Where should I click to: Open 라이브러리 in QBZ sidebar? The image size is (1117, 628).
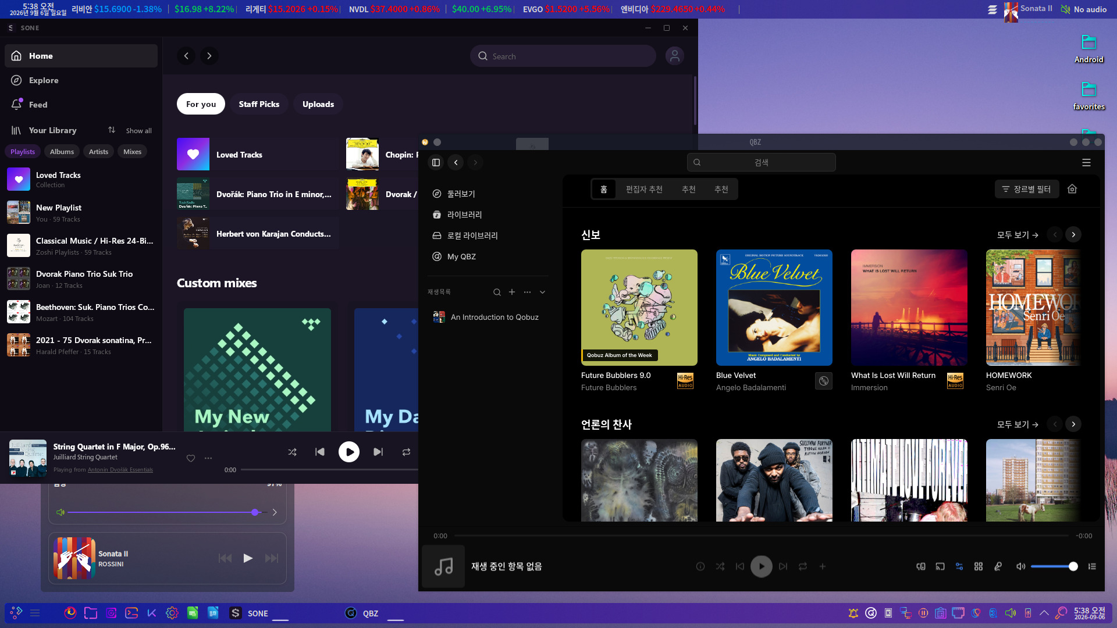click(x=488, y=215)
